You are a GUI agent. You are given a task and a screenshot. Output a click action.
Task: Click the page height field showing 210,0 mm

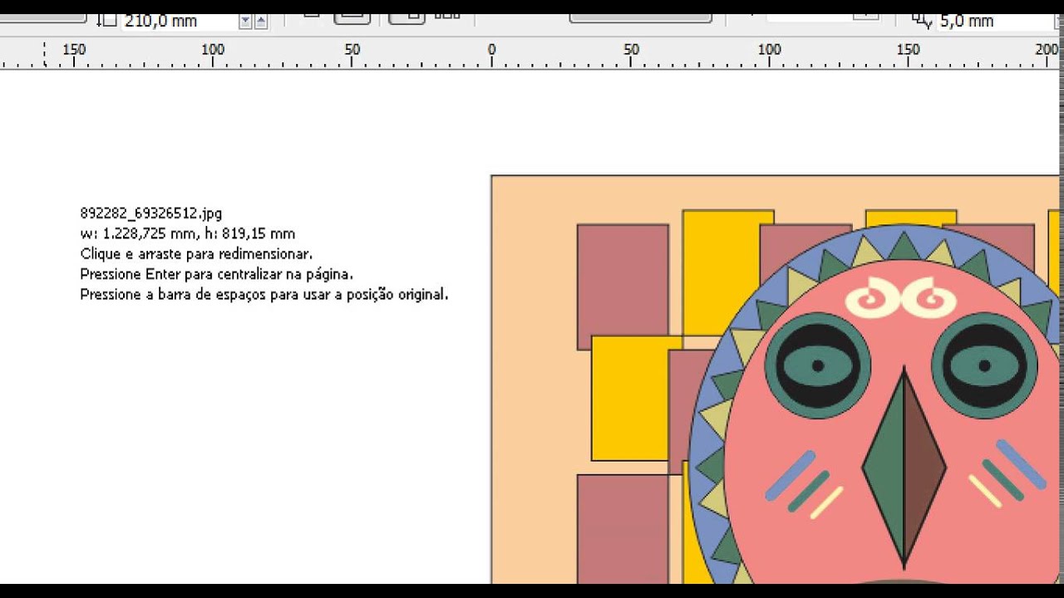pyautogui.click(x=179, y=22)
